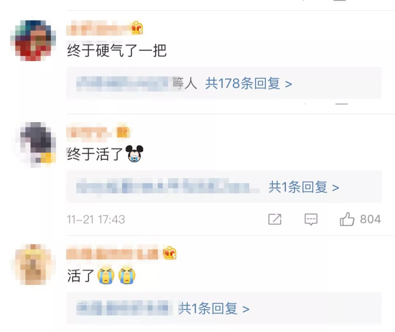395x332 pixels.
Task: Expand 共1条回复 under 终于活了 comment
Action: 304,187
